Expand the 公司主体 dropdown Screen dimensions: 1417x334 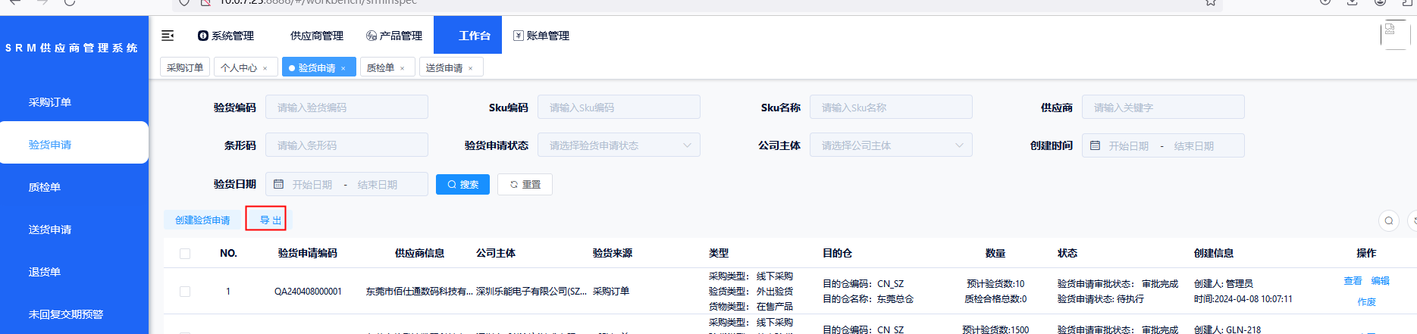tap(891, 145)
